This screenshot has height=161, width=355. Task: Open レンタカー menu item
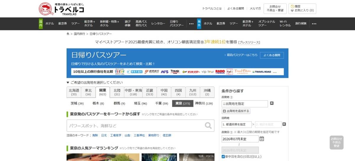pyautogui.click(x=158, y=24)
